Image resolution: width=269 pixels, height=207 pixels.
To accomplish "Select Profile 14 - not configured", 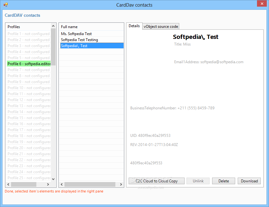I will (x=29, y=112).
